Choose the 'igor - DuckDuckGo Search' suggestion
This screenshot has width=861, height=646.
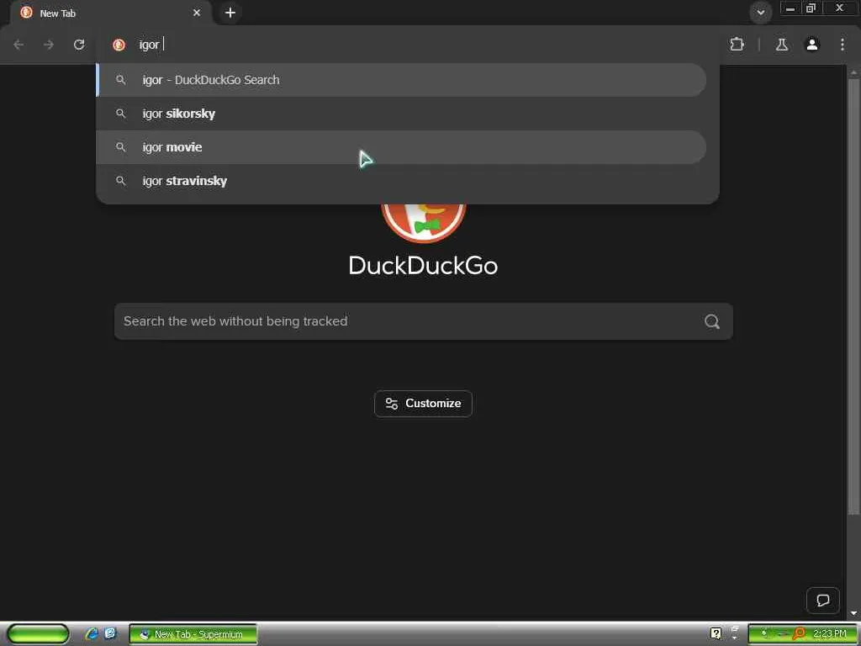pos(401,80)
